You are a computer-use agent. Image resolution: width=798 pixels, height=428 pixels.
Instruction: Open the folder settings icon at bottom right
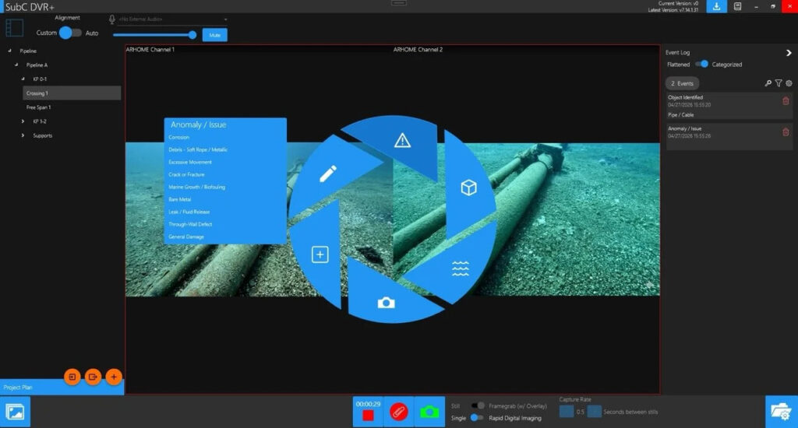781,412
